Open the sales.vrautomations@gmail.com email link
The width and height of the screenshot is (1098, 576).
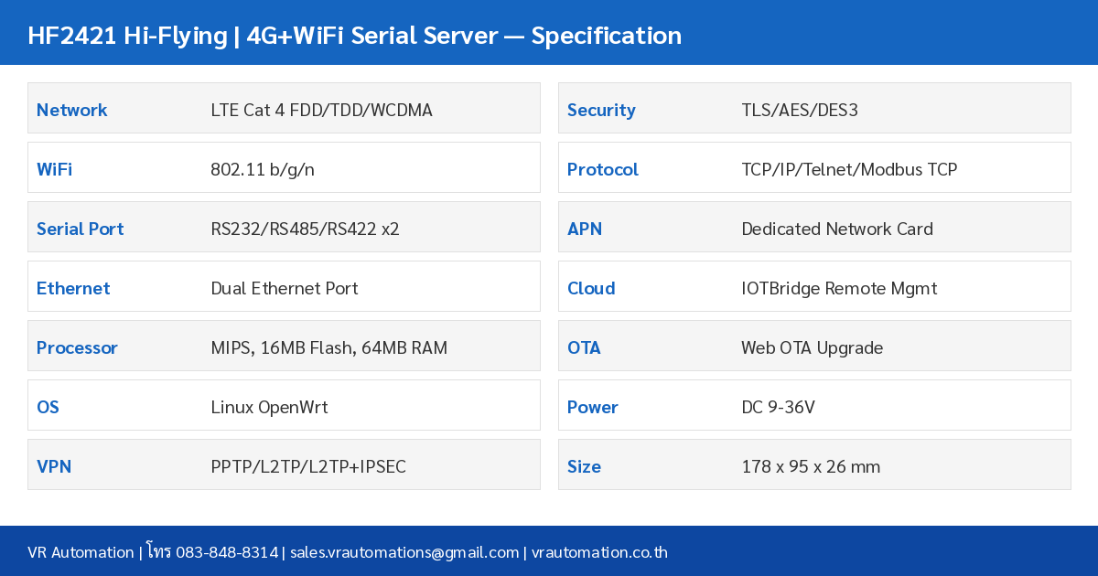(x=404, y=552)
